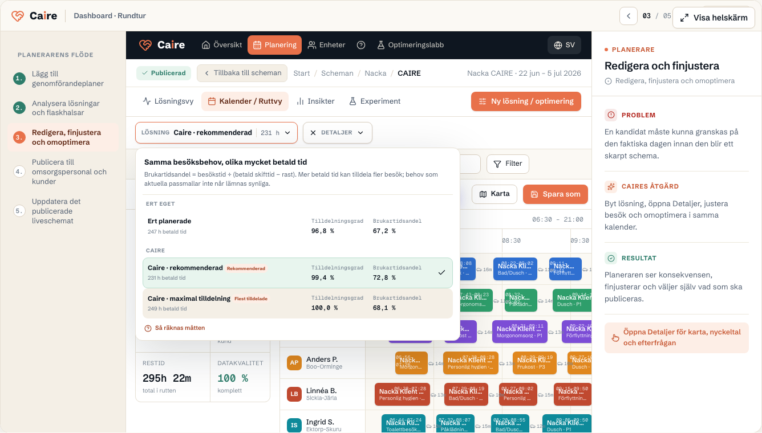
Task: Click the Publicerad status badge
Action: pos(164,73)
